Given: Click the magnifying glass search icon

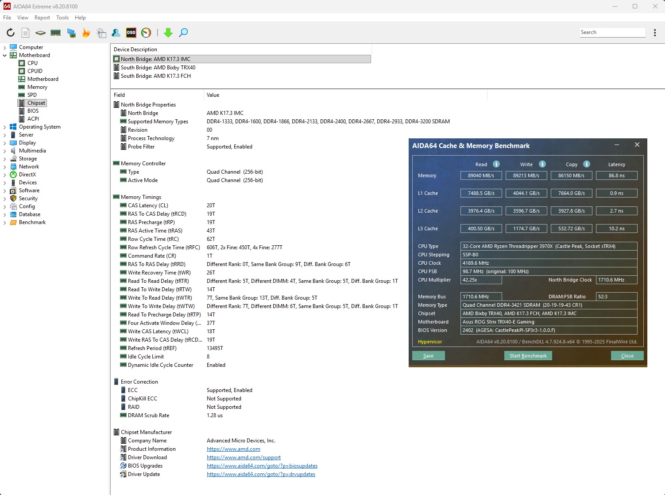Looking at the screenshot, I should [x=183, y=33].
